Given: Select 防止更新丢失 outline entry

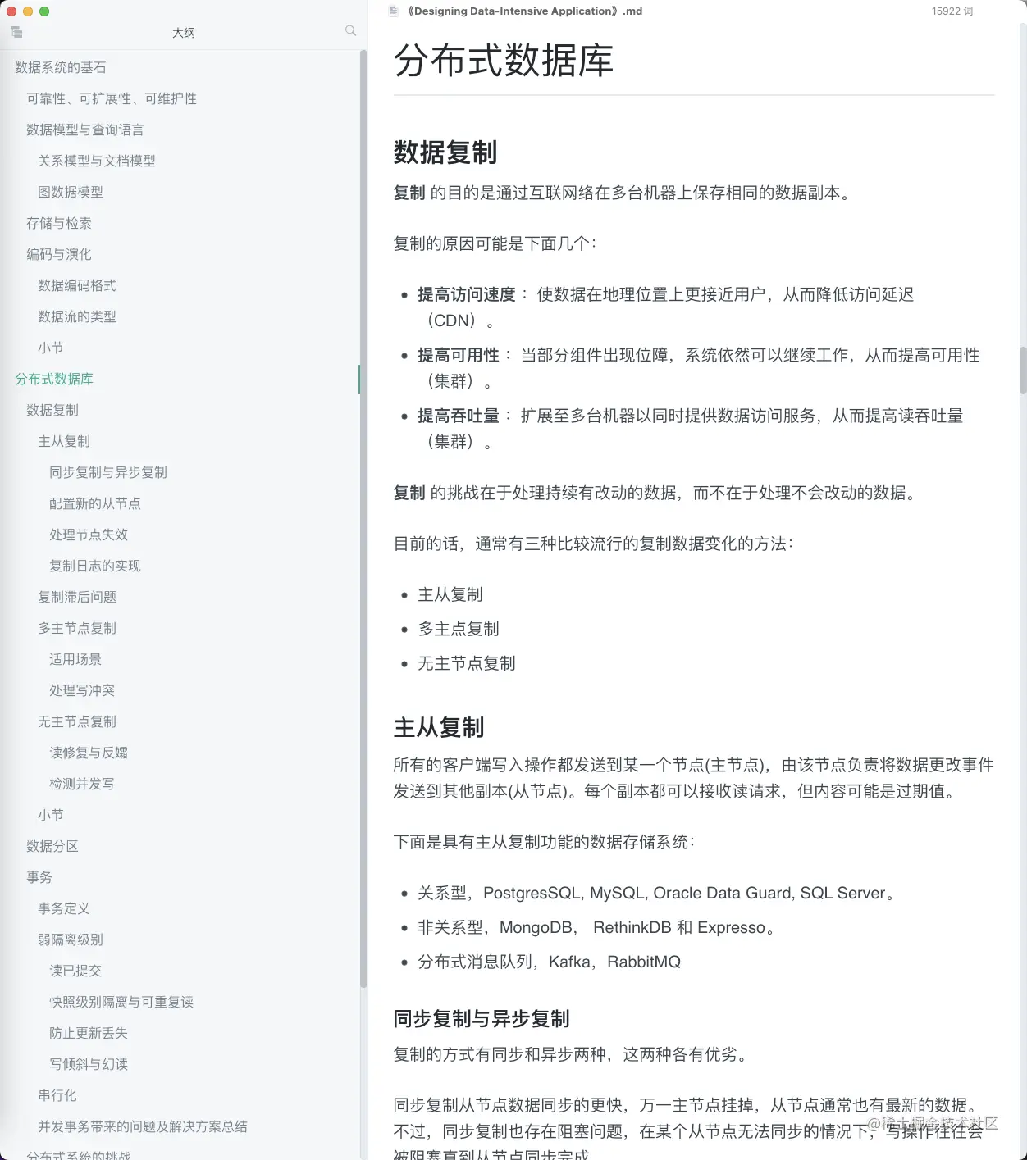Looking at the screenshot, I should tap(89, 1033).
